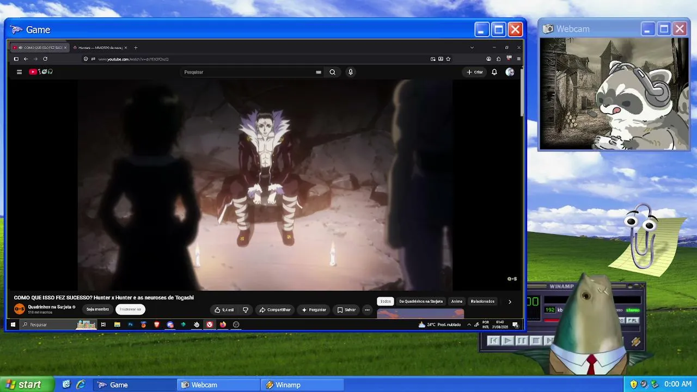The height and width of the screenshot is (392, 697).
Task: Show hidden icons in inner system tray
Action: 469,324
